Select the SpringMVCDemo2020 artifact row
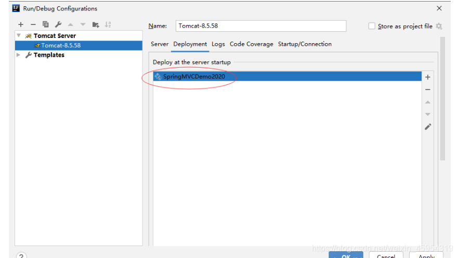The width and height of the screenshot is (458, 258). click(287, 76)
